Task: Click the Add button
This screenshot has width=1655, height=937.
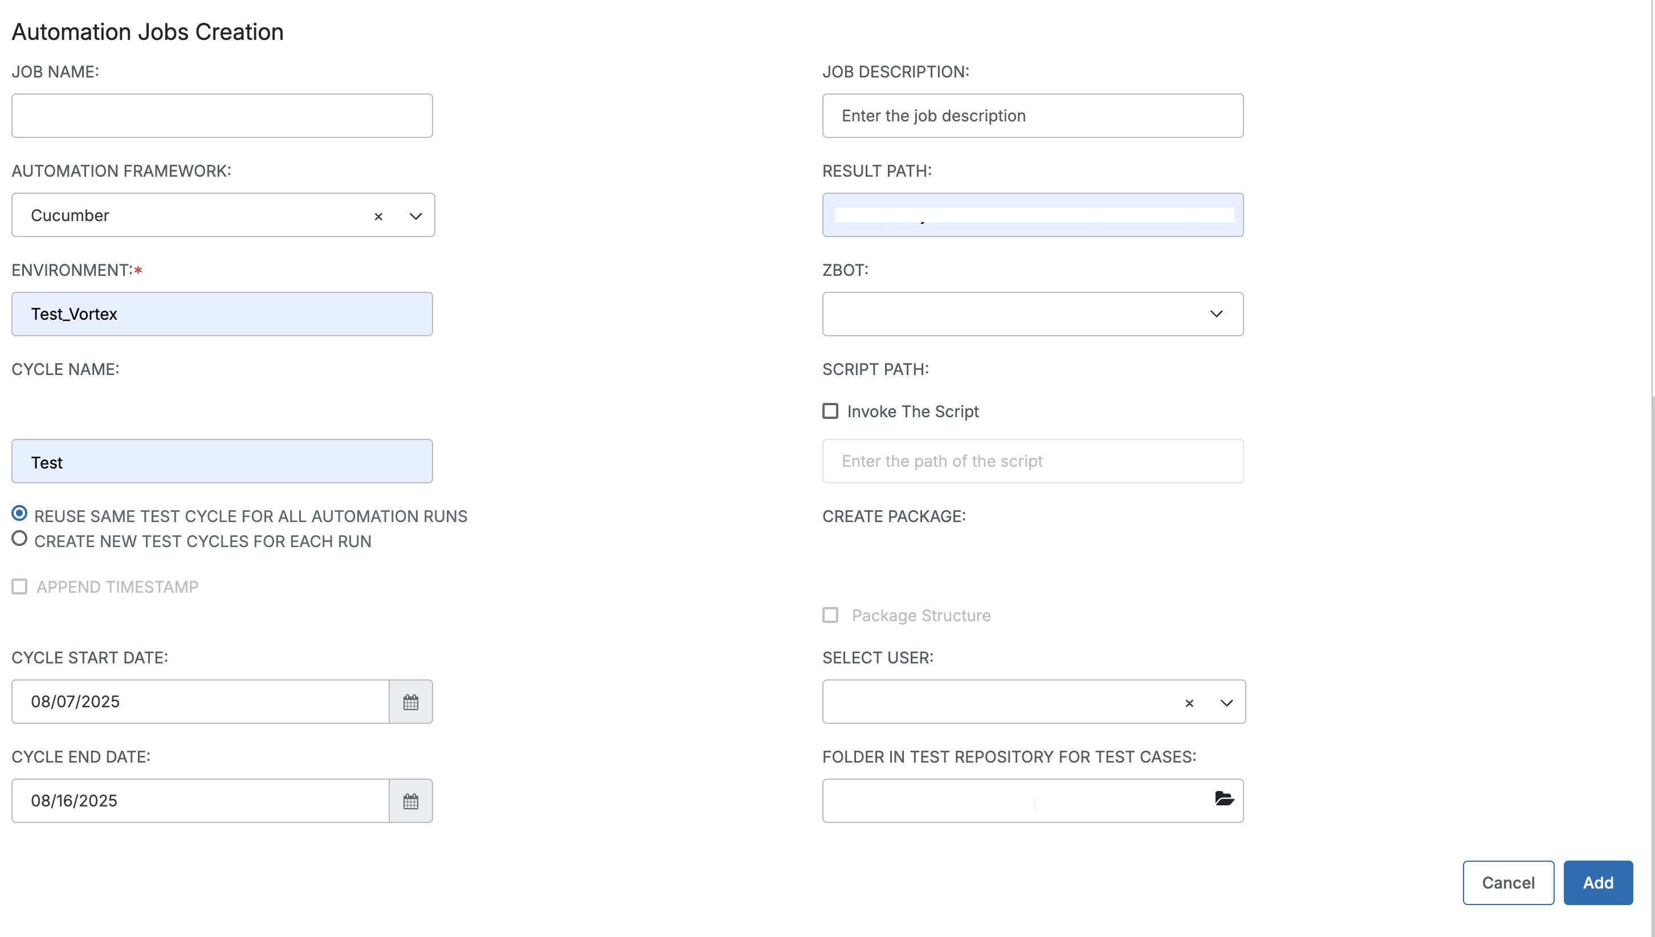Action: coord(1599,882)
